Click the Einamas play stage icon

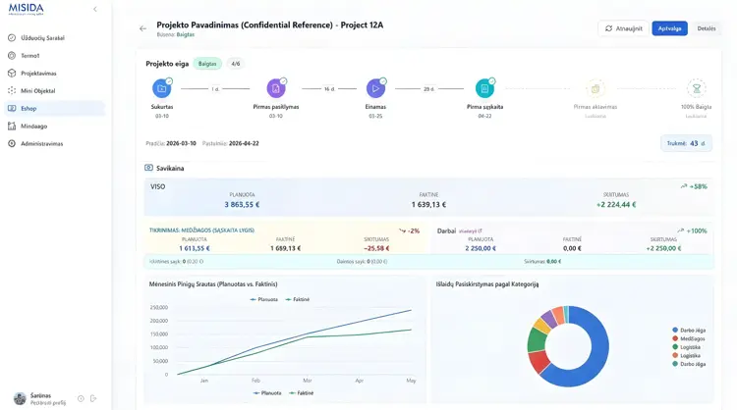point(375,88)
